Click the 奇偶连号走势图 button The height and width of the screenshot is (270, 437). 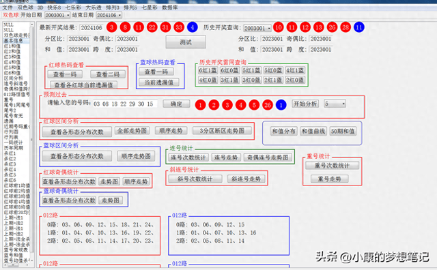point(268,157)
